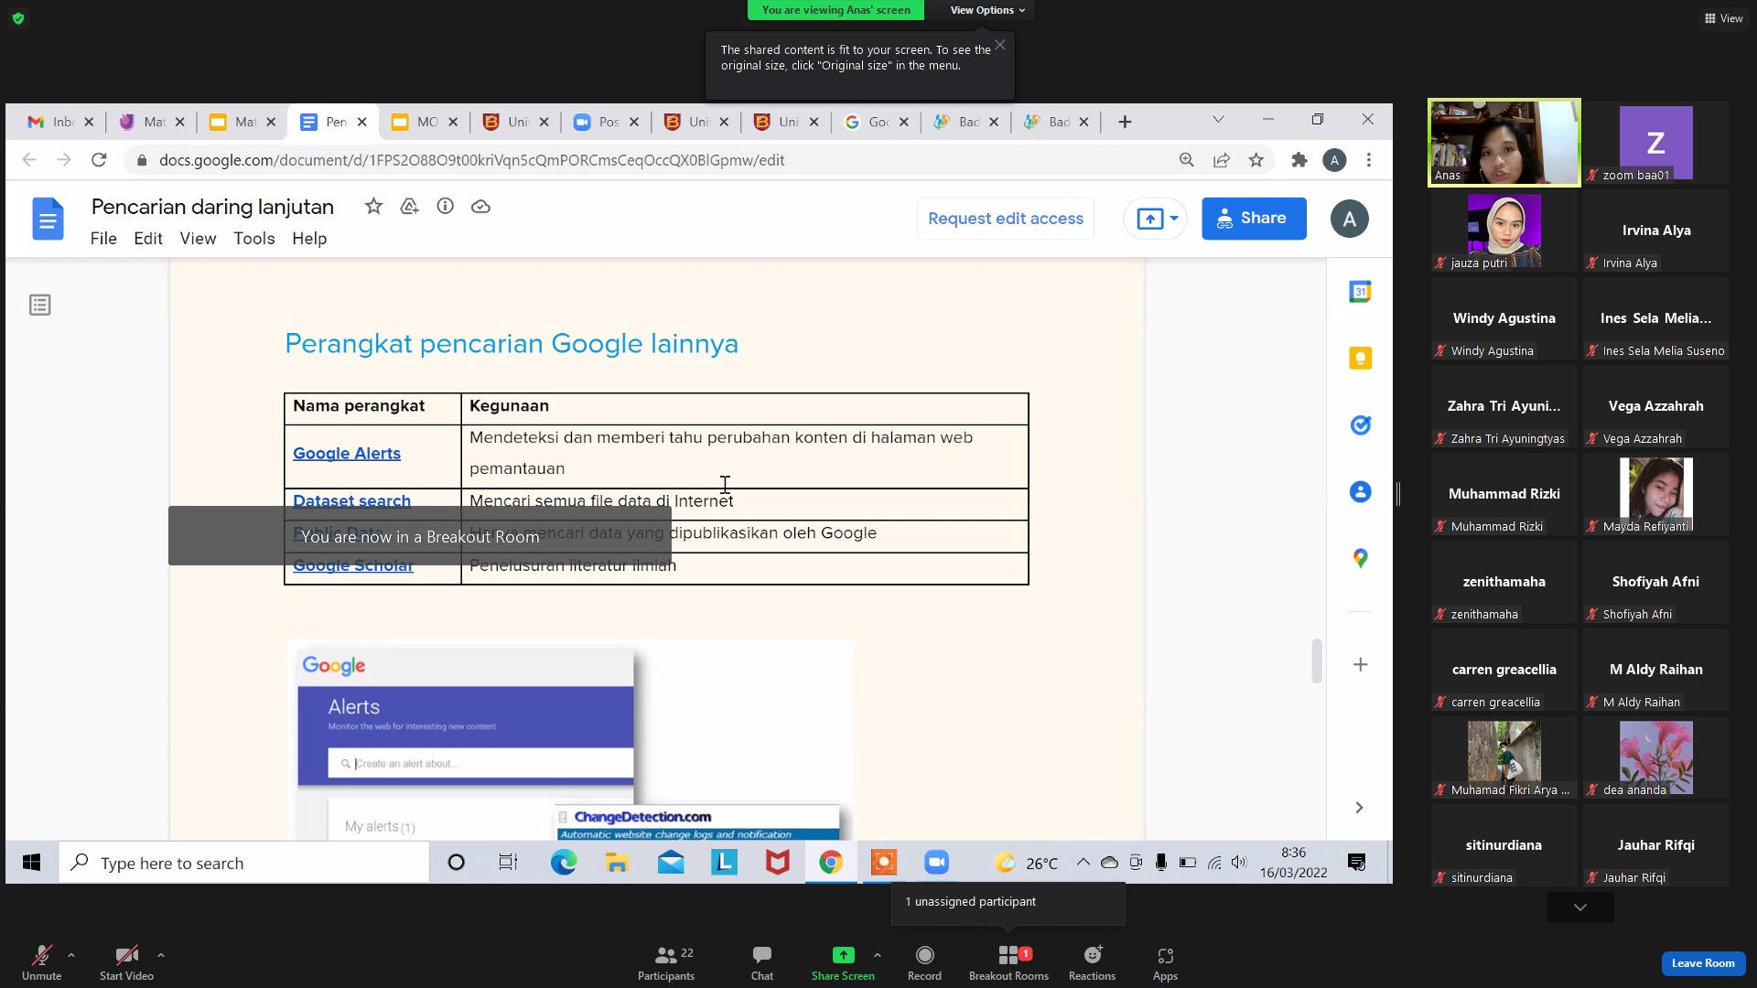View document info details icon
The width and height of the screenshot is (1757, 988).
coord(445,206)
